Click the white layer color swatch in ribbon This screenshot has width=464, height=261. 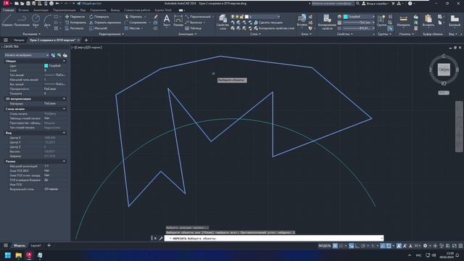click(x=246, y=17)
